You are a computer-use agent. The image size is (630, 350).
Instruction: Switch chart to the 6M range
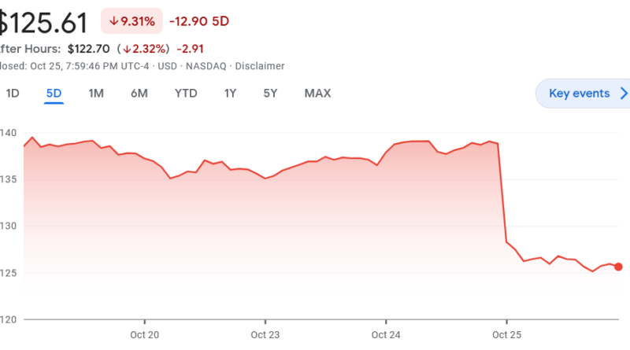coord(139,94)
